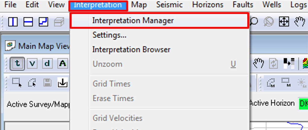Select Interpretation Browser menu entry
The width and height of the screenshot is (308, 130).
[x=131, y=50]
